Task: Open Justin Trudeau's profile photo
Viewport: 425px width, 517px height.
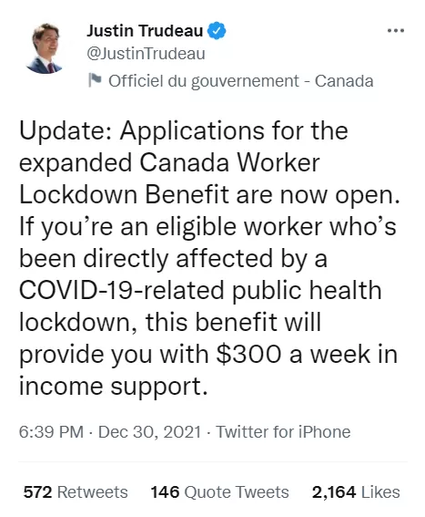Action: (x=45, y=48)
